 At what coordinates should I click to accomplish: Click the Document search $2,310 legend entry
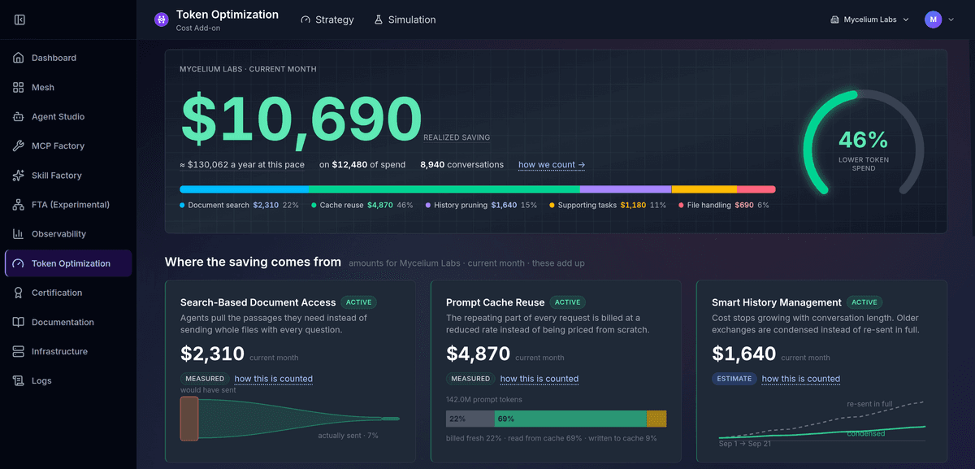(x=239, y=206)
